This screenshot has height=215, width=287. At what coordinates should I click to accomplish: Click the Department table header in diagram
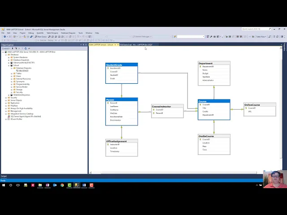[x=214, y=63]
